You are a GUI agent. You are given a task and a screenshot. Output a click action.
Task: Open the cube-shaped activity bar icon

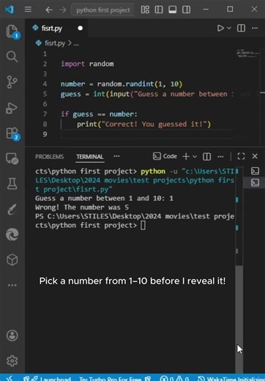(12, 259)
